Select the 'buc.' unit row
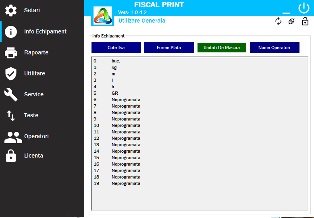The image size is (314, 218). (x=116, y=61)
